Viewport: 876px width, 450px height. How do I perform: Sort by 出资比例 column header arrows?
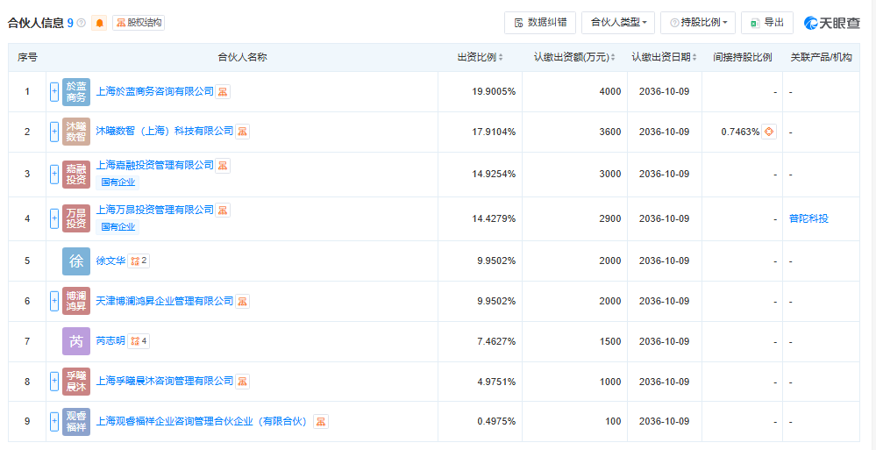[x=501, y=58]
